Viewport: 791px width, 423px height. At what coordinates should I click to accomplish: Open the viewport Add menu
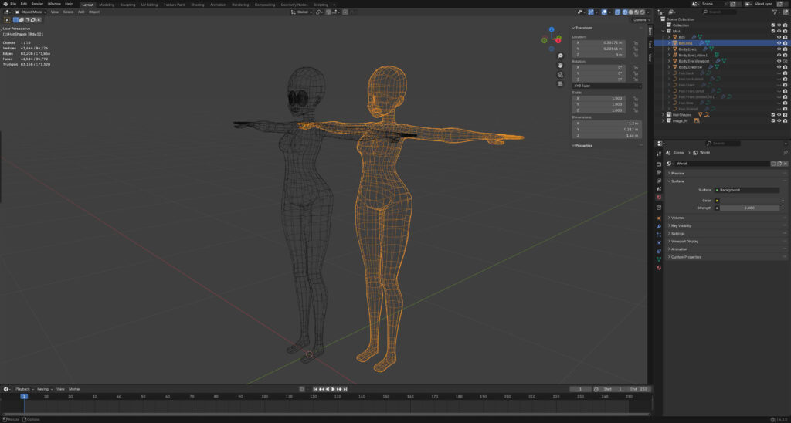click(80, 12)
